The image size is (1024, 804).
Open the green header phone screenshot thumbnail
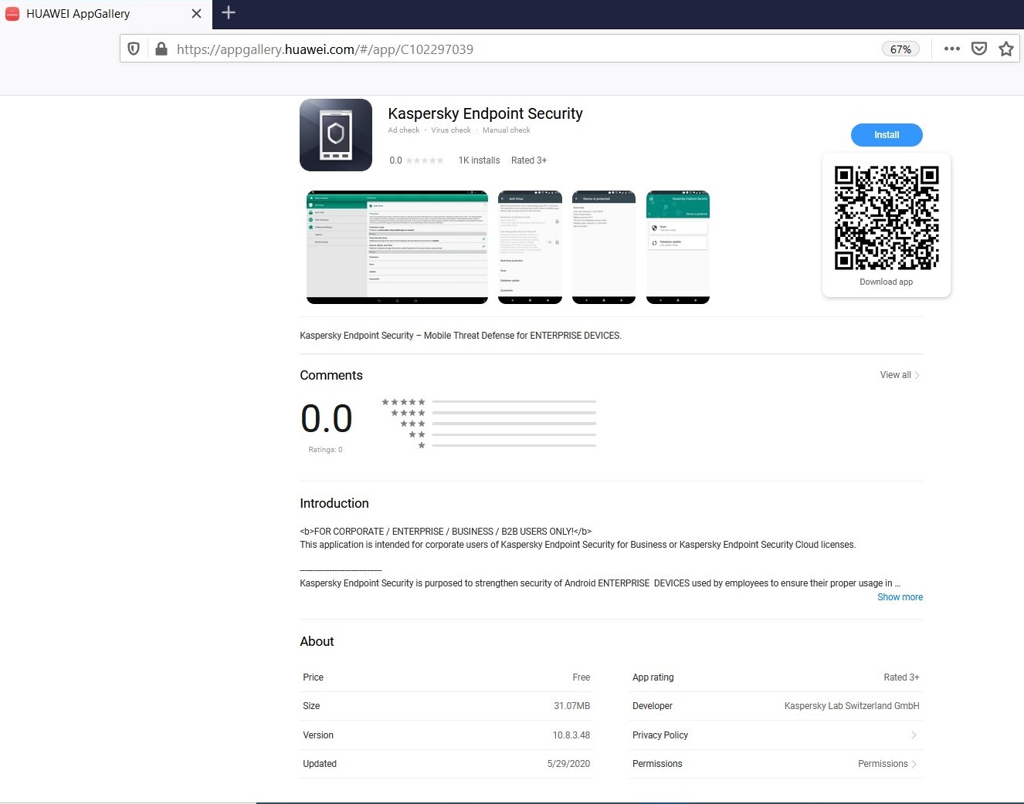[678, 247]
